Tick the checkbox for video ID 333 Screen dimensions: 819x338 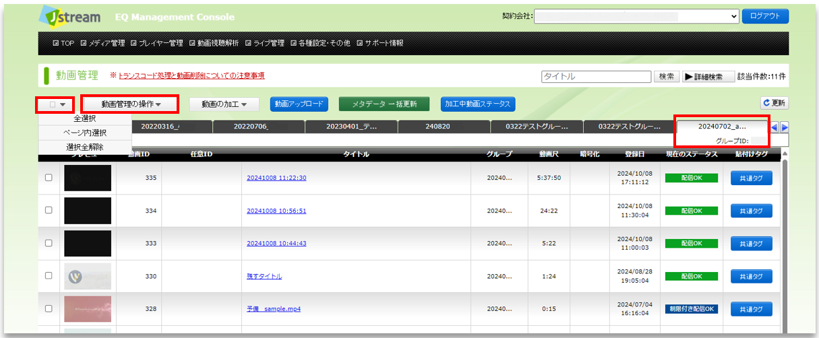tap(48, 243)
